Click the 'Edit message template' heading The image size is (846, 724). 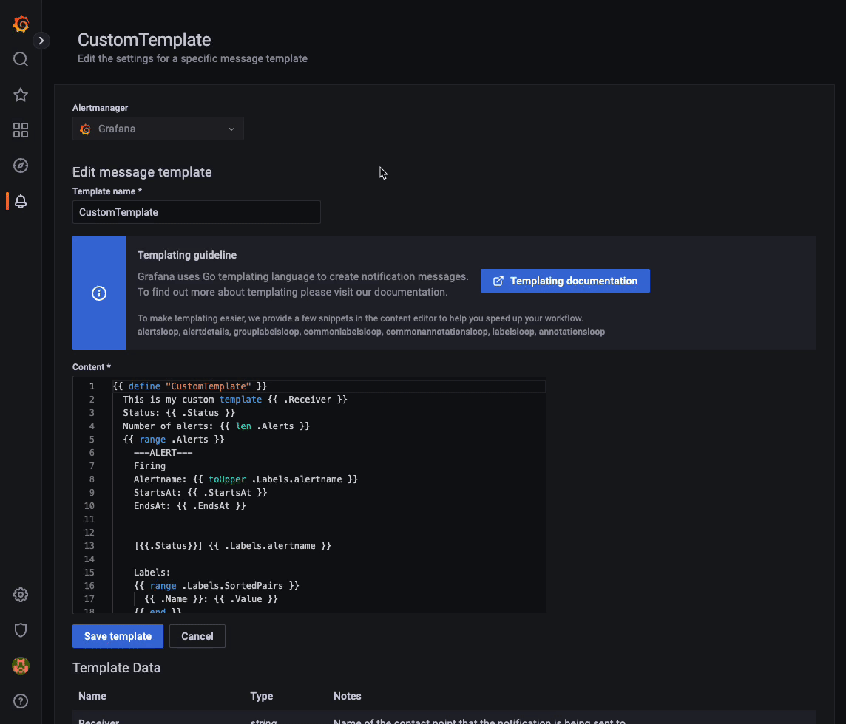[x=142, y=172]
